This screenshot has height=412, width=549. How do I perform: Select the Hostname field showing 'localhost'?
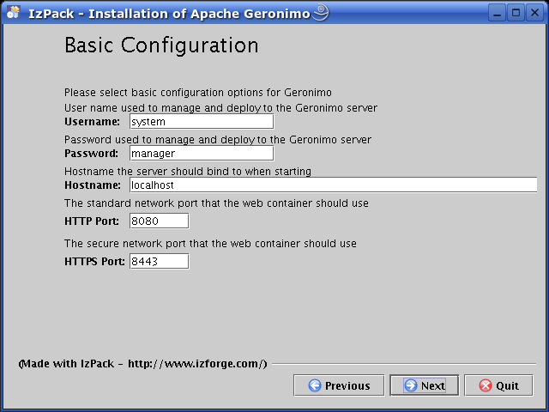pyautogui.click(x=333, y=185)
